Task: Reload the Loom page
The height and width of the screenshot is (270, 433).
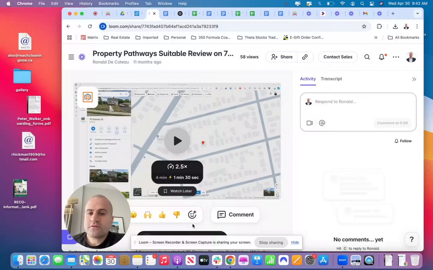Action: (90, 26)
